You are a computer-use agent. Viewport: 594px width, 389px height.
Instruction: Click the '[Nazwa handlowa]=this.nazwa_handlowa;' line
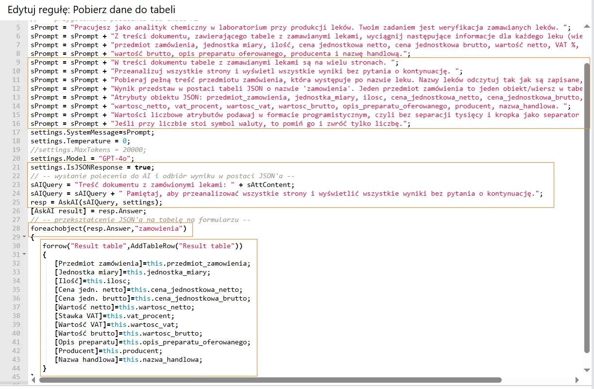pyautogui.click(x=128, y=359)
